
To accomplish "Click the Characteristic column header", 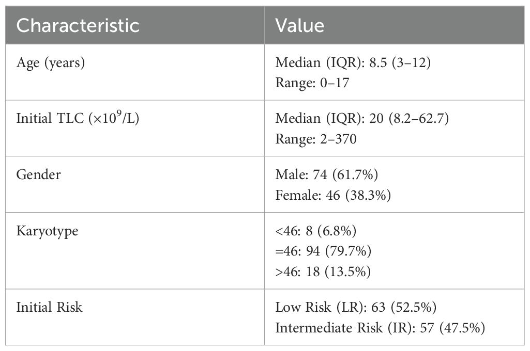I will (78, 26).
